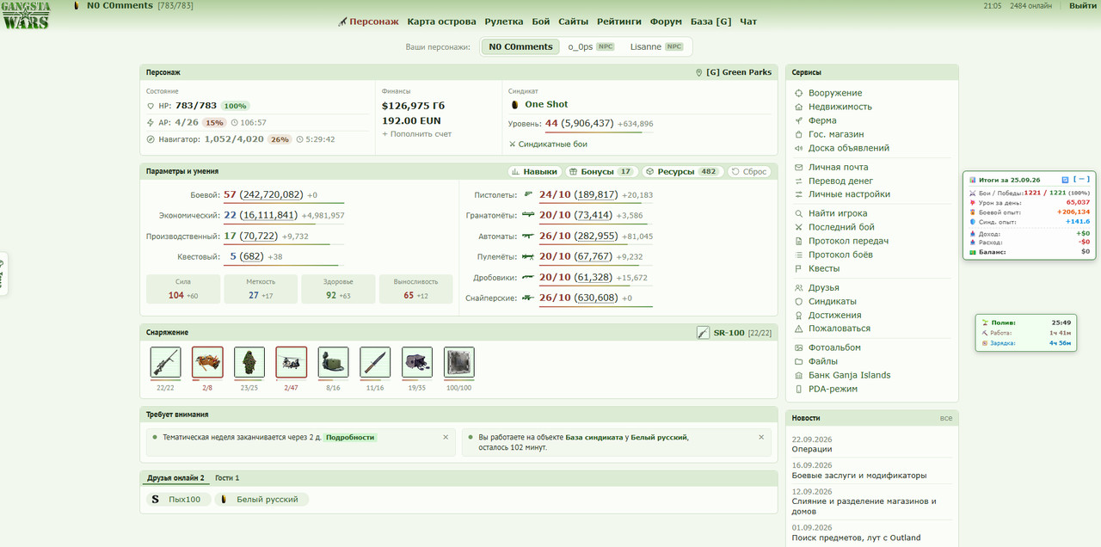
Task: Click the refresh icon in Итоги widget
Action: 1065,180
